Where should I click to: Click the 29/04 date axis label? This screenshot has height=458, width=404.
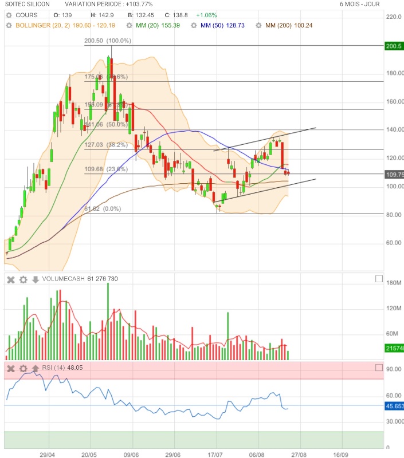coord(47,455)
